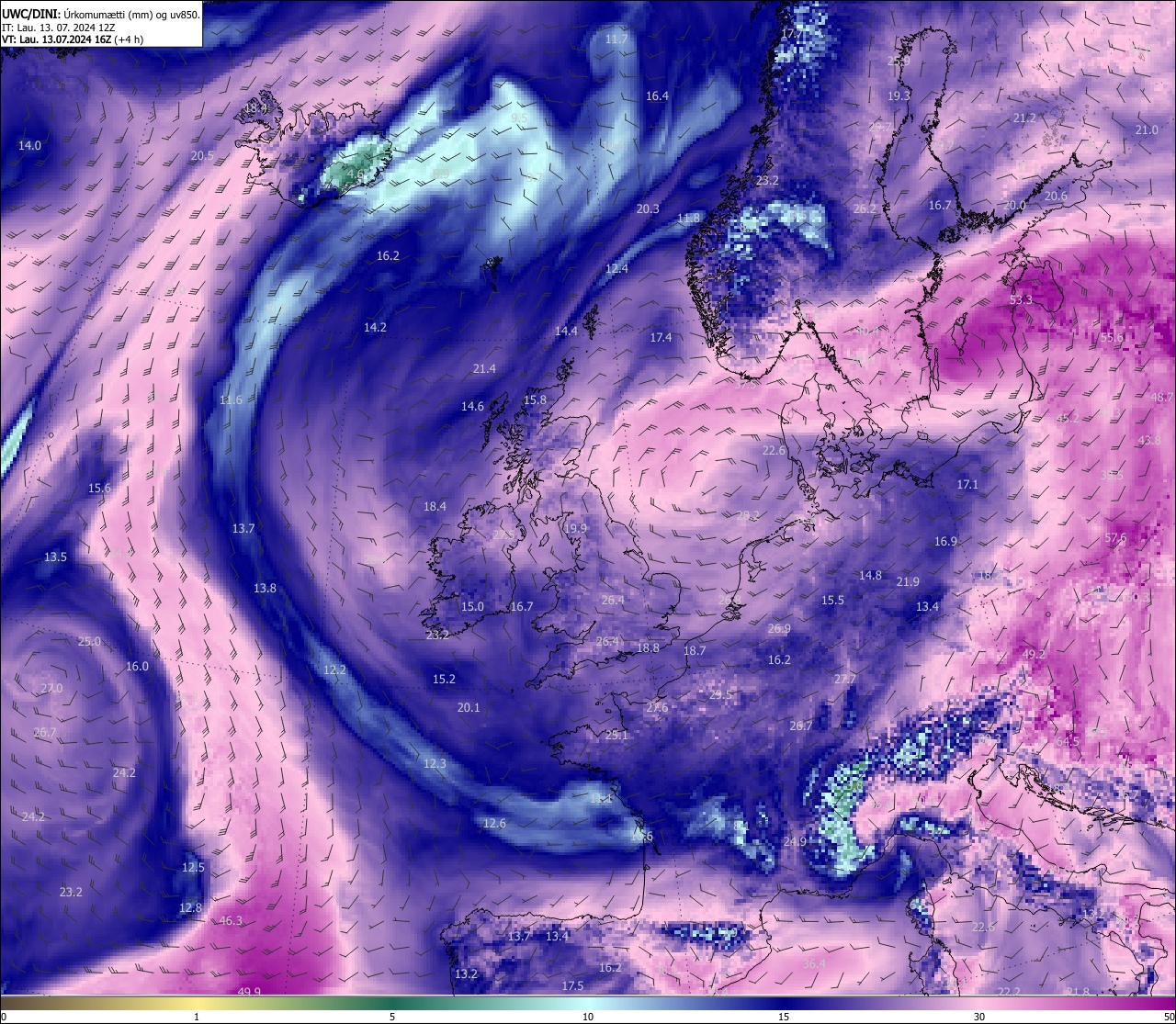Click the 12.4 value on the map
Image resolution: width=1176 pixels, height=1024 pixels.
click(x=616, y=268)
